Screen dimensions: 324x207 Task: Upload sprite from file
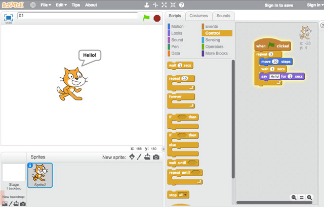147,157
